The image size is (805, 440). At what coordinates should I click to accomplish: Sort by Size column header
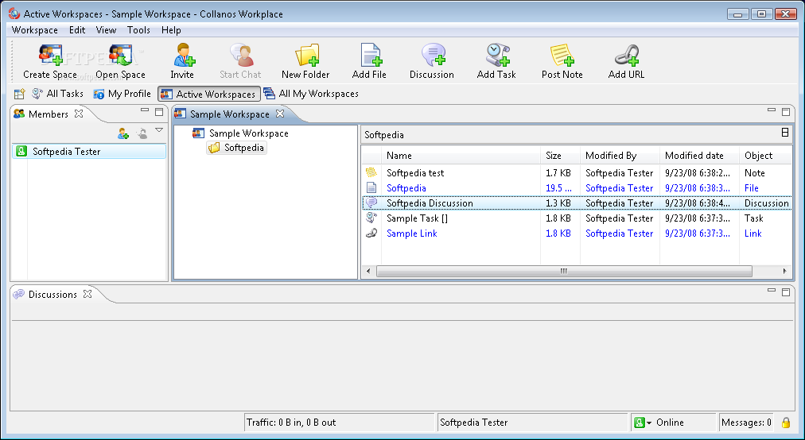(561, 156)
